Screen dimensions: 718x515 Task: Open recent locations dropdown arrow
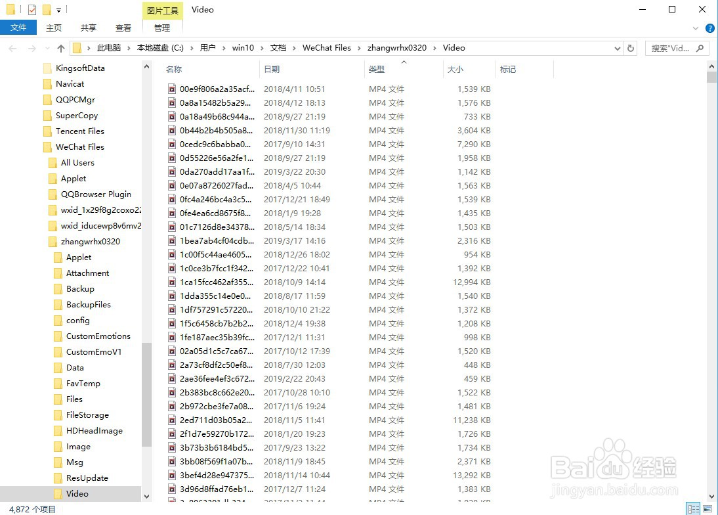[47, 48]
